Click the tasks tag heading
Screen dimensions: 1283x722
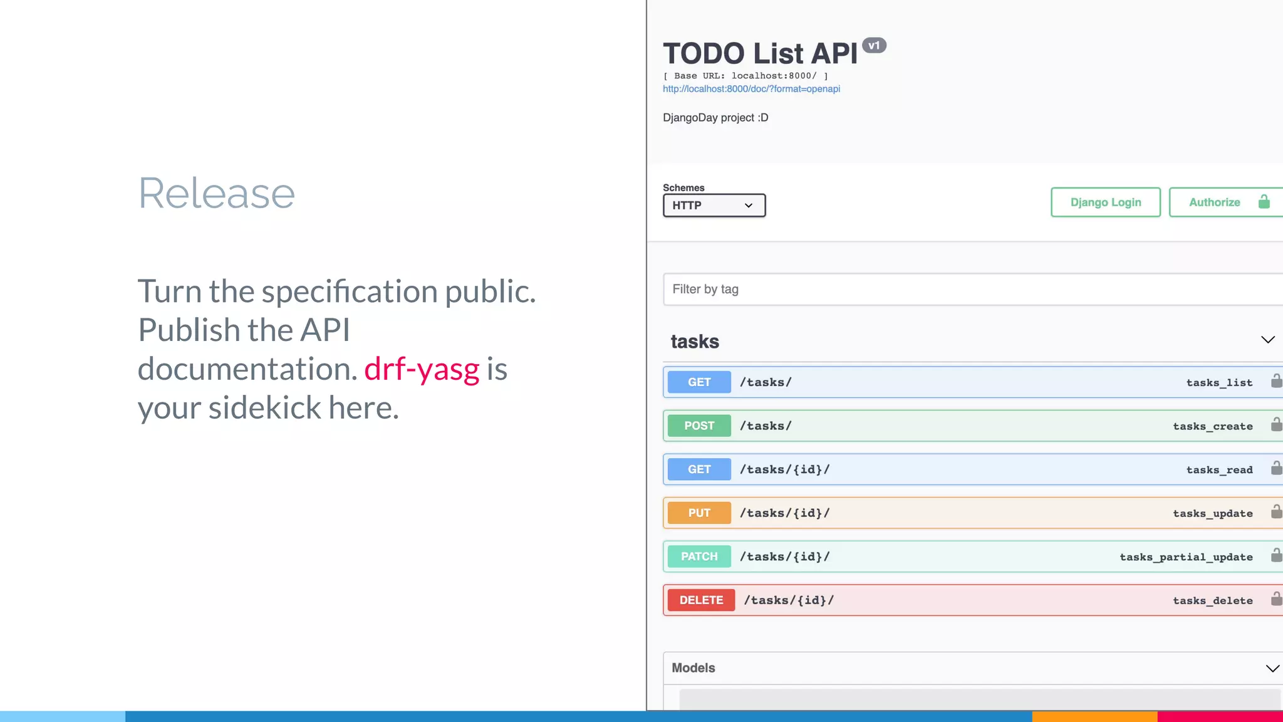695,342
